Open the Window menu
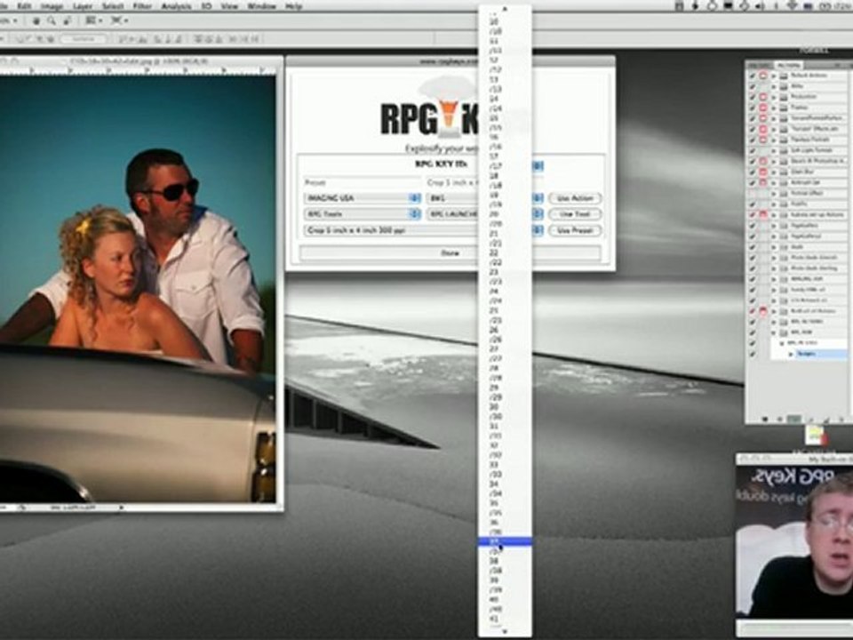This screenshot has width=853, height=640. pyautogui.click(x=261, y=6)
